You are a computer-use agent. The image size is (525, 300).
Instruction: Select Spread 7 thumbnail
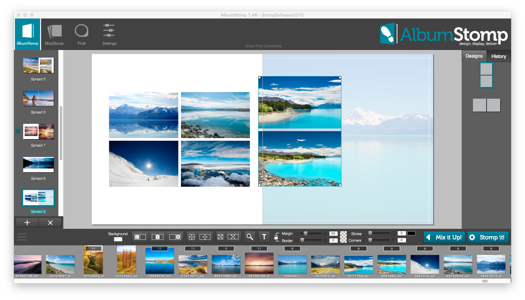(x=38, y=131)
